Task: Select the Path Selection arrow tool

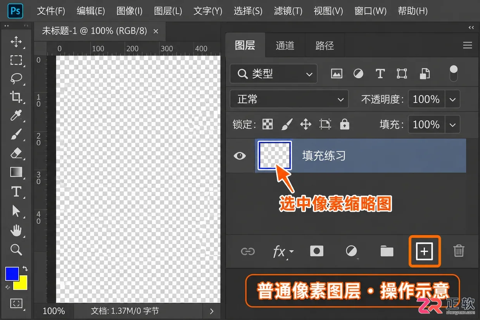Action: click(x=16, y=211)
